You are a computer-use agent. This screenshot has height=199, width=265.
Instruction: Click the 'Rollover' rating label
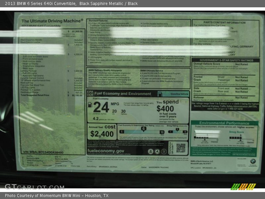coord(199,98)
